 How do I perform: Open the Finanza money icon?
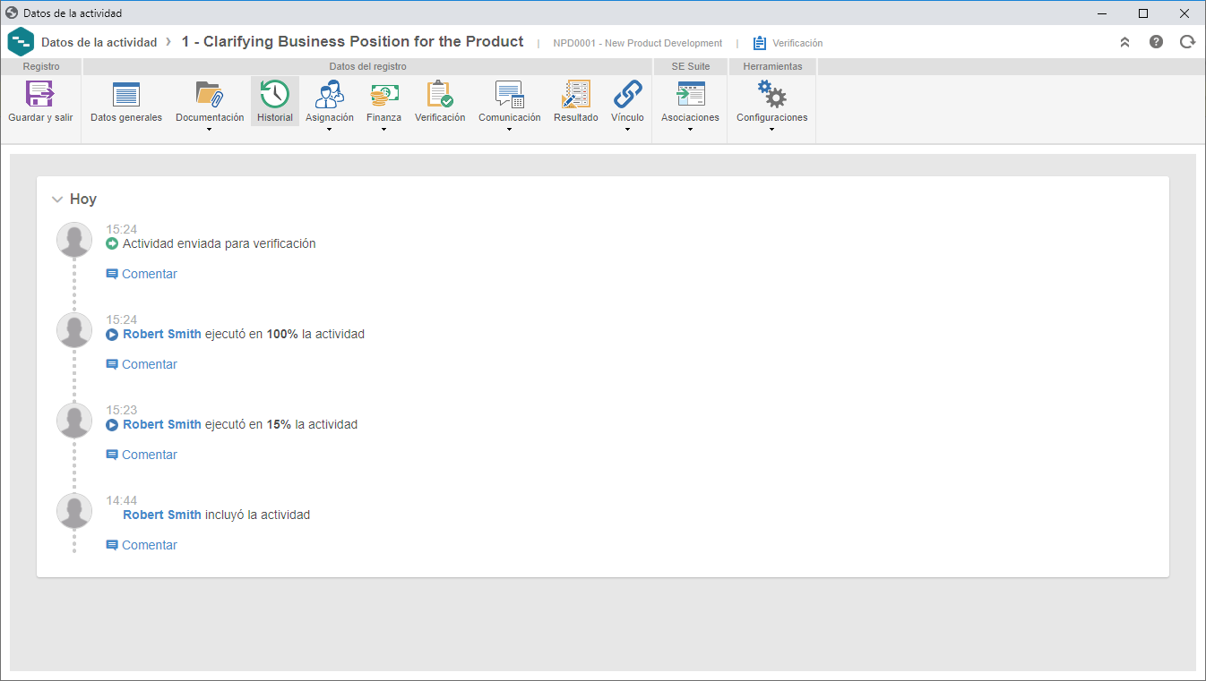(x=383, y=94)
